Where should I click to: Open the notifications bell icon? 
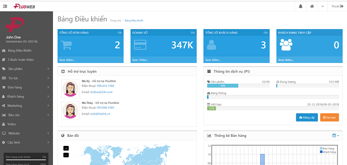point(300,7)
